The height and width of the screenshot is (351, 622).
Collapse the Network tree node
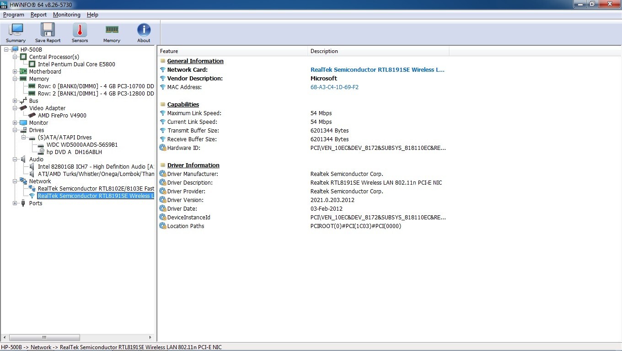coord(15,181)
